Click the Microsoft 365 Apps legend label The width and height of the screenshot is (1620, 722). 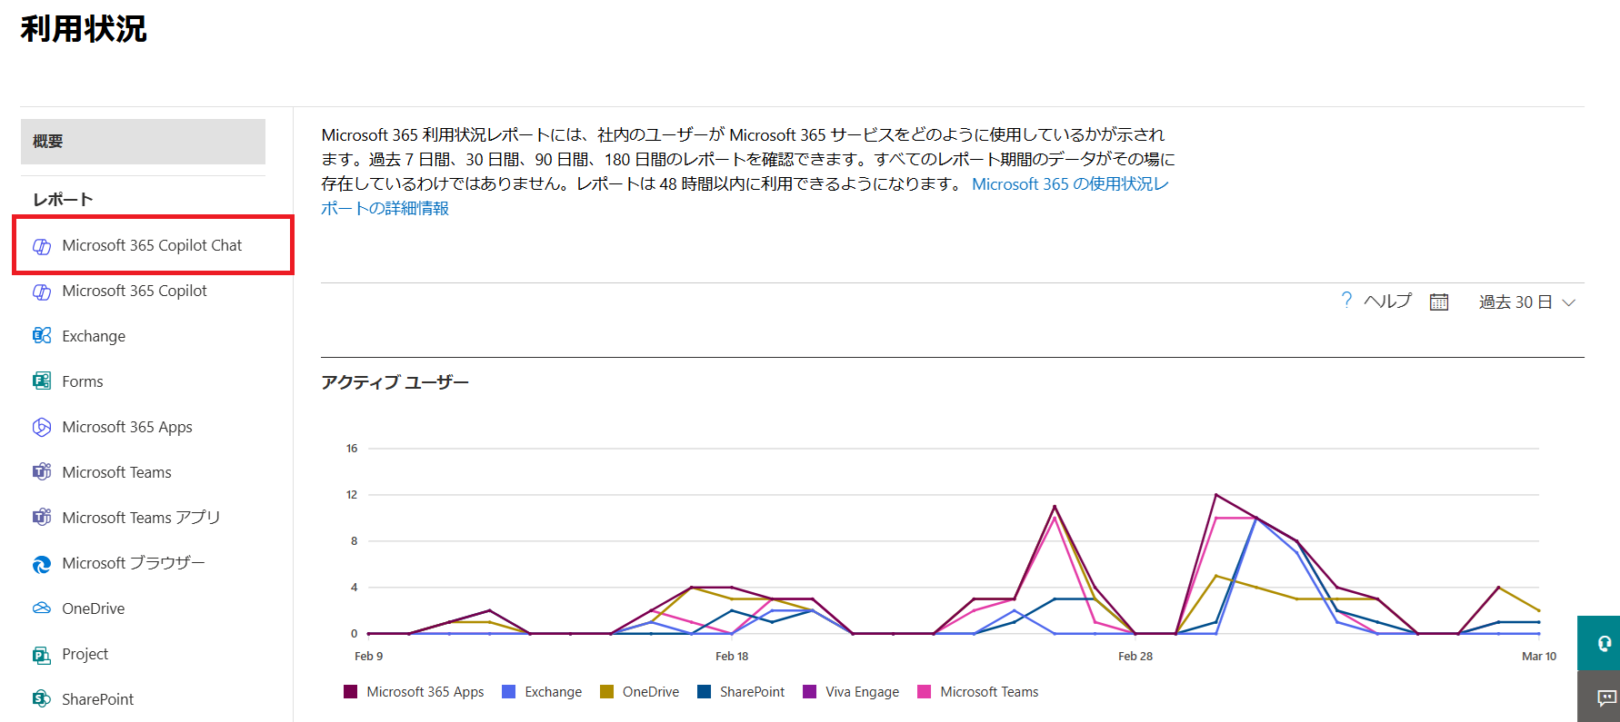[425, 692]
